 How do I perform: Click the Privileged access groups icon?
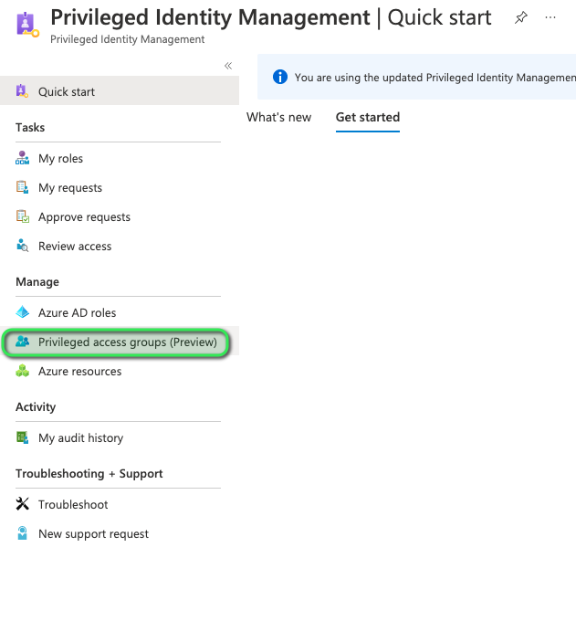pyautogui.click(x=22, y=342)
